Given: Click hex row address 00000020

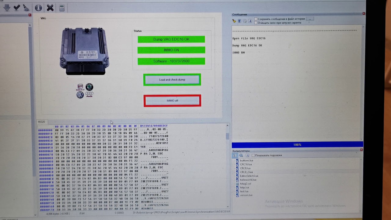Looking at the screenshot, I should (45, 137).
